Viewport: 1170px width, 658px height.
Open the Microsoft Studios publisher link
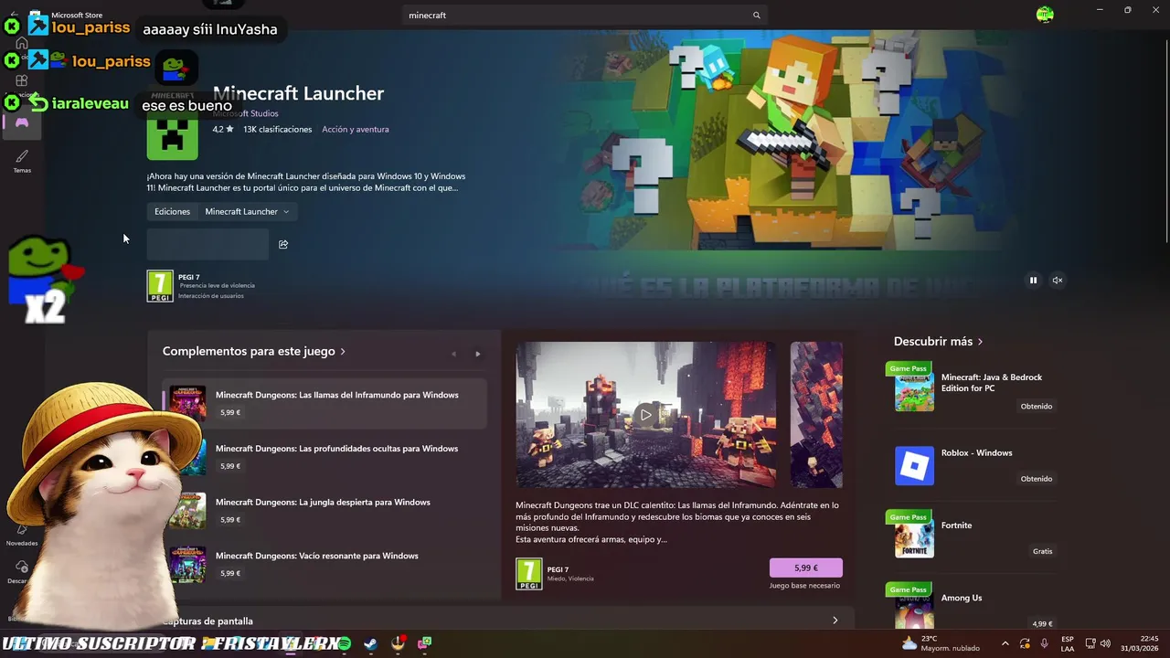pyautogui.click(x=246, y=113)
